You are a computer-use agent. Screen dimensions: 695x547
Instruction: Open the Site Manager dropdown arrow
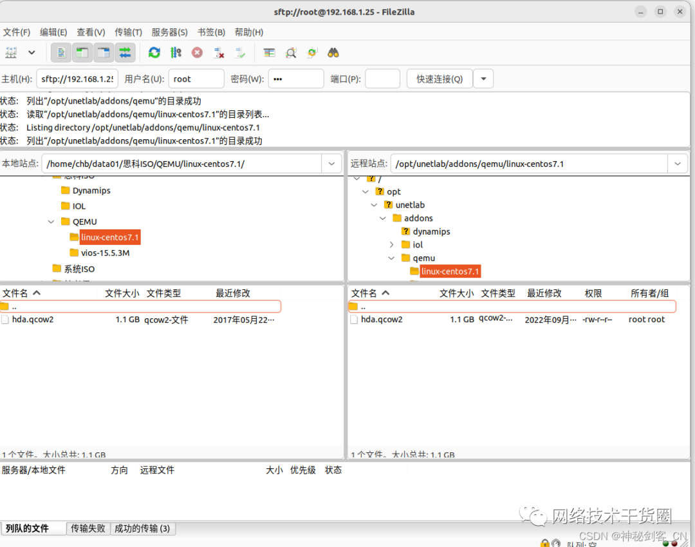(x=31, y=52)
